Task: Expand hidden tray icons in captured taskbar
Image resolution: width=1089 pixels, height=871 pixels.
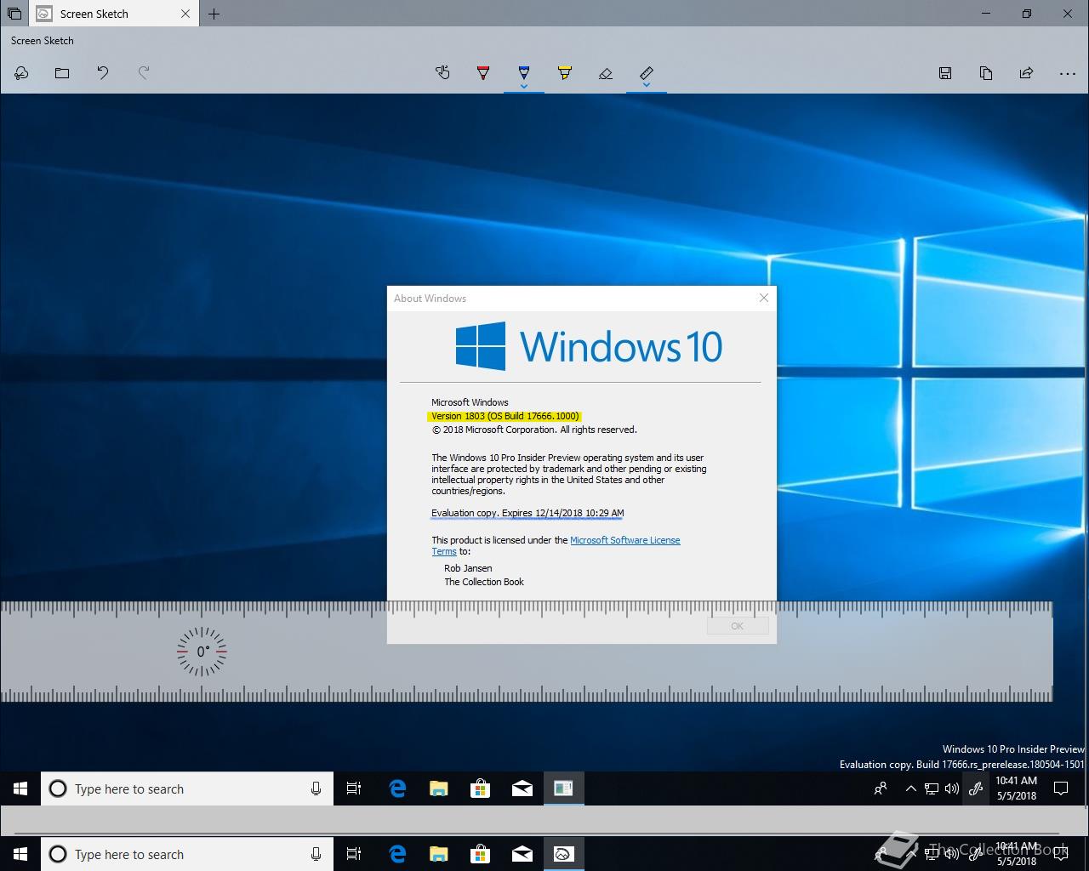Action: (x=910, y=788)
